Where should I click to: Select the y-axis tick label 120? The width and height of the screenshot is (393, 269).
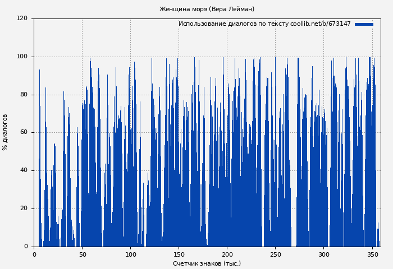click(22, 18)
